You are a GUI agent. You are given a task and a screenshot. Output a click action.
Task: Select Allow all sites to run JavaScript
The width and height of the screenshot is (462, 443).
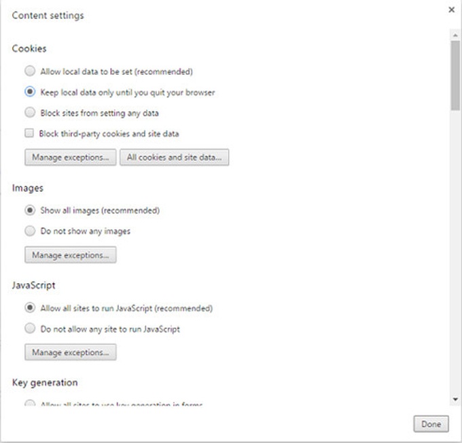[30, 308]
